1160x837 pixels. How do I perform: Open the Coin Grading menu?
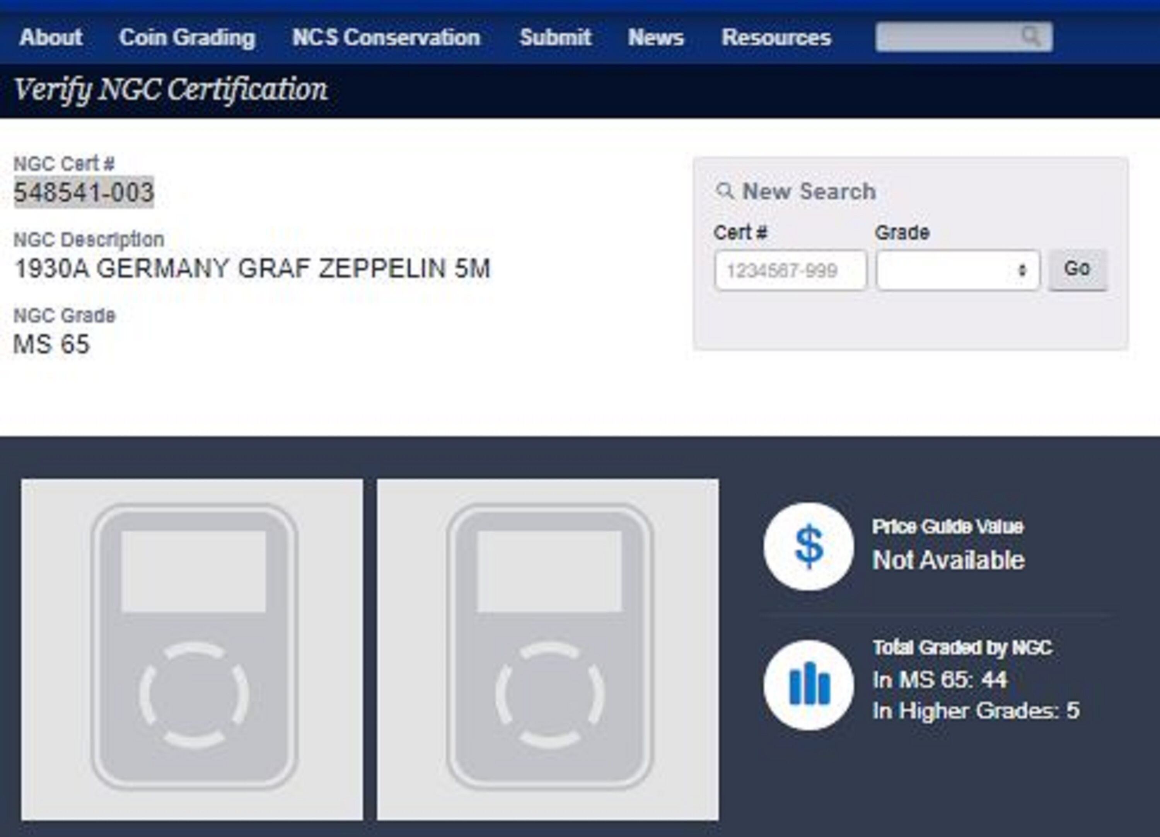click(187, 37)
